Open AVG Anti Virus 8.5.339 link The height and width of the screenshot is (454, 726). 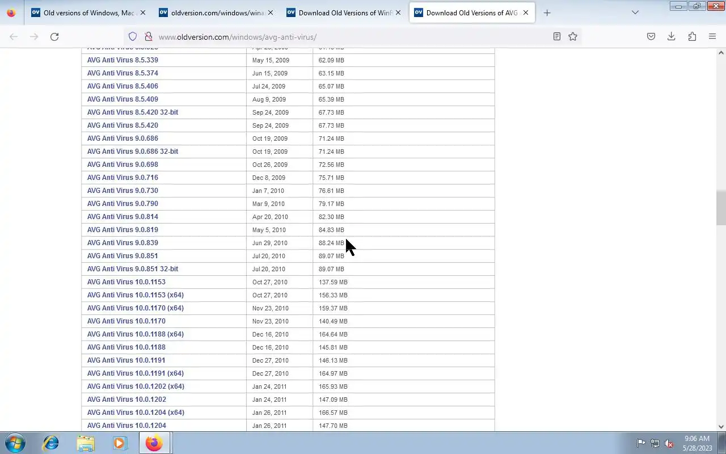click(123, 60)
